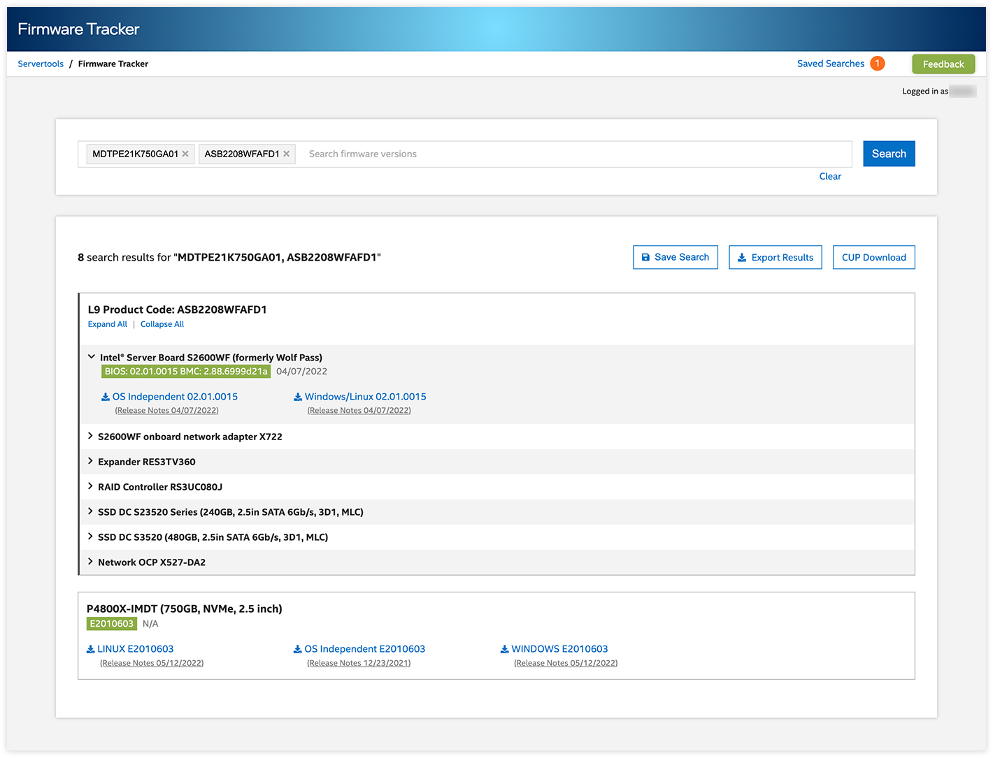
Task: Open the Feedback button
Action: [x=943, y=64]
